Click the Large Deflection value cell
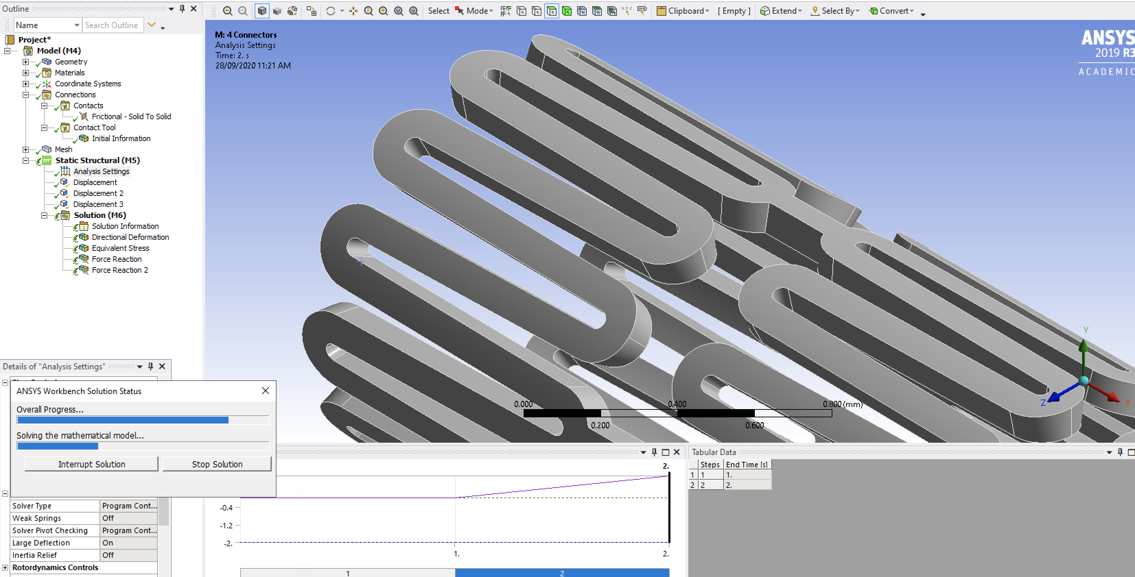 pyautogui.click(x=129, y=543)
